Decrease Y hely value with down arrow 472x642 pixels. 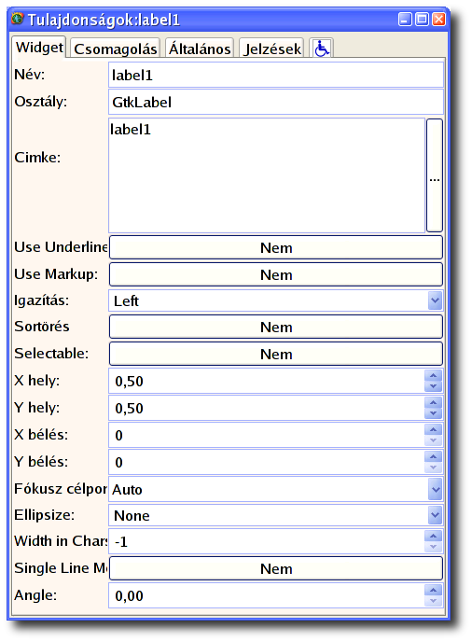(433, 413)
